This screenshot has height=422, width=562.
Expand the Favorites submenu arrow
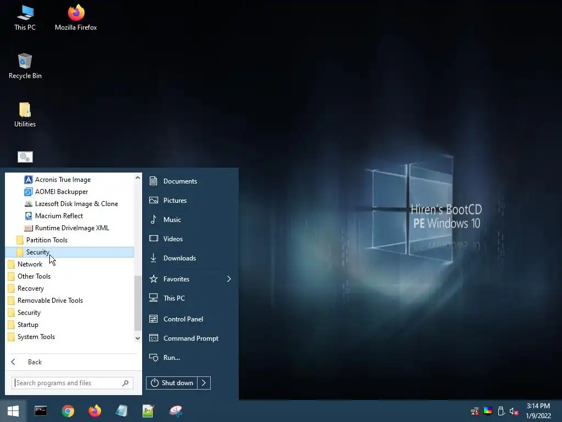(x=229, y=279)
